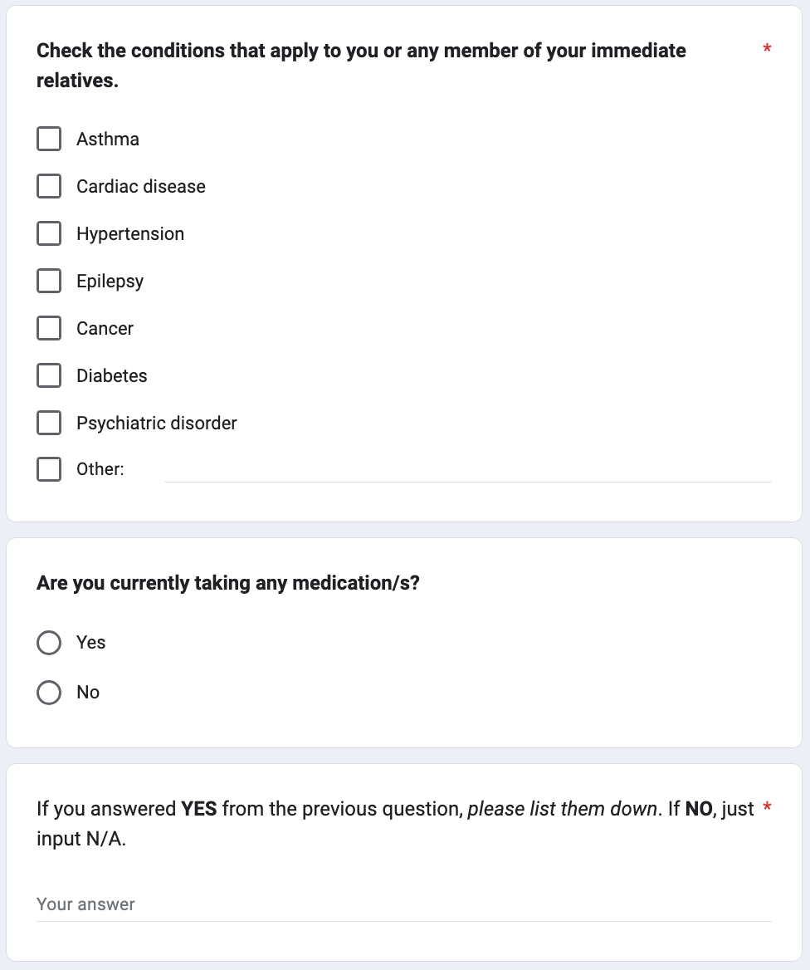Click the red asterisk on conditions question
This screenshot has height=970, width=810.
pos(767,51)
